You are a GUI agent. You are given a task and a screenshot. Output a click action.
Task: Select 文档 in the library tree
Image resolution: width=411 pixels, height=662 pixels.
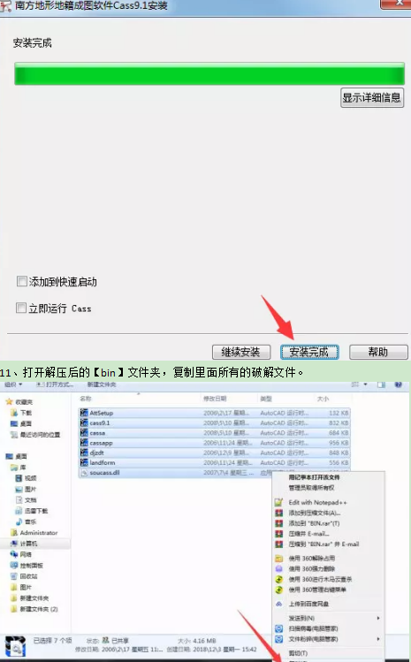[x=30, y=500]
